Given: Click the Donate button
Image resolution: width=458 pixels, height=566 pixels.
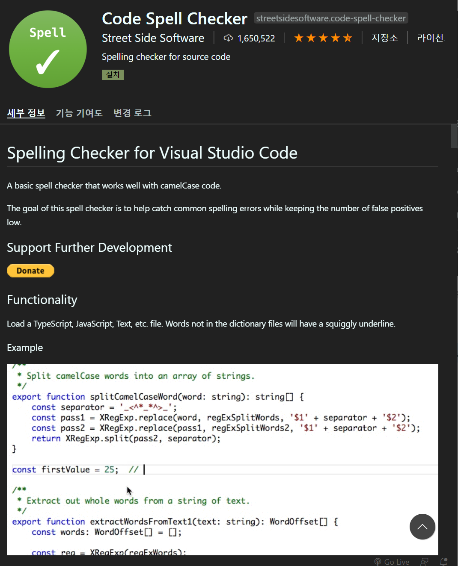Looking at the screenshot, I should (30, 271).
